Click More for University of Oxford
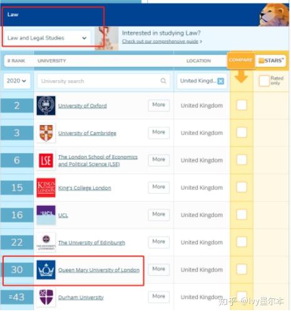 tap(159, 105)
